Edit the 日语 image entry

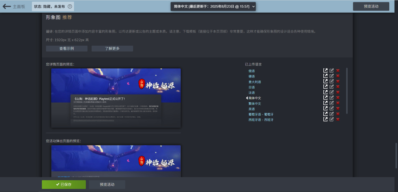pos(332,87)
